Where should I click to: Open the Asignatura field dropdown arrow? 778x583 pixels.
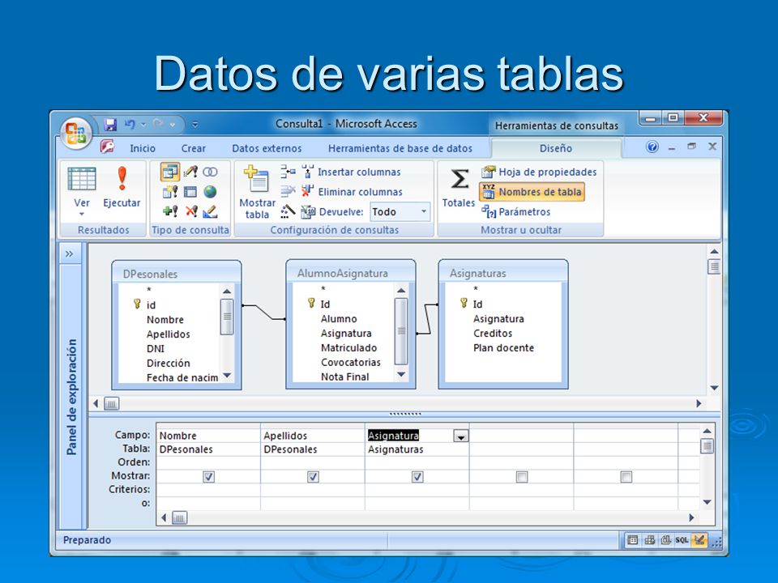(461, 436)
